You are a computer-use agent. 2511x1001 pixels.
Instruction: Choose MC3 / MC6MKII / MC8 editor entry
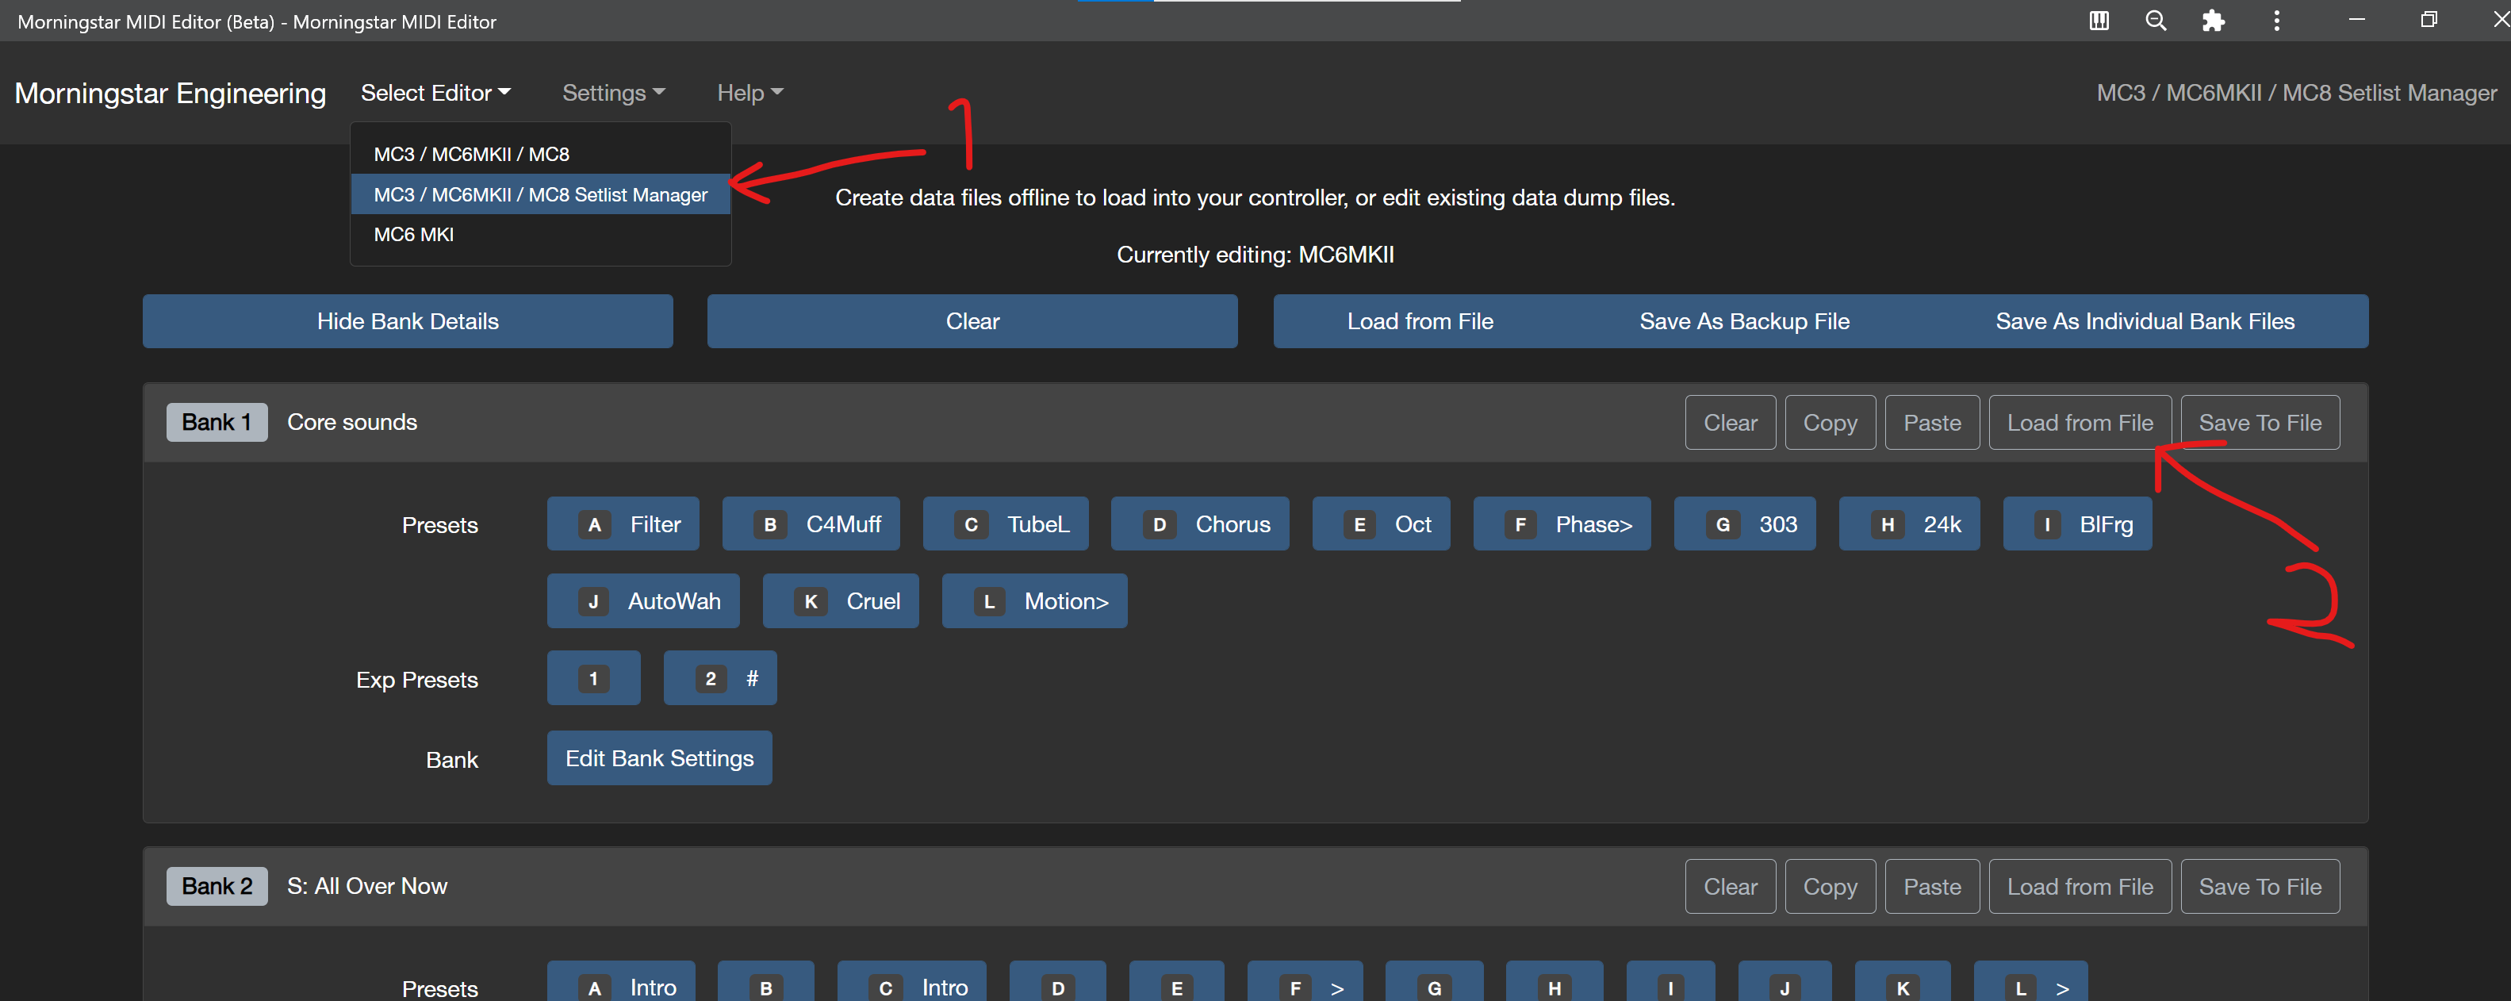coord(541,154)
